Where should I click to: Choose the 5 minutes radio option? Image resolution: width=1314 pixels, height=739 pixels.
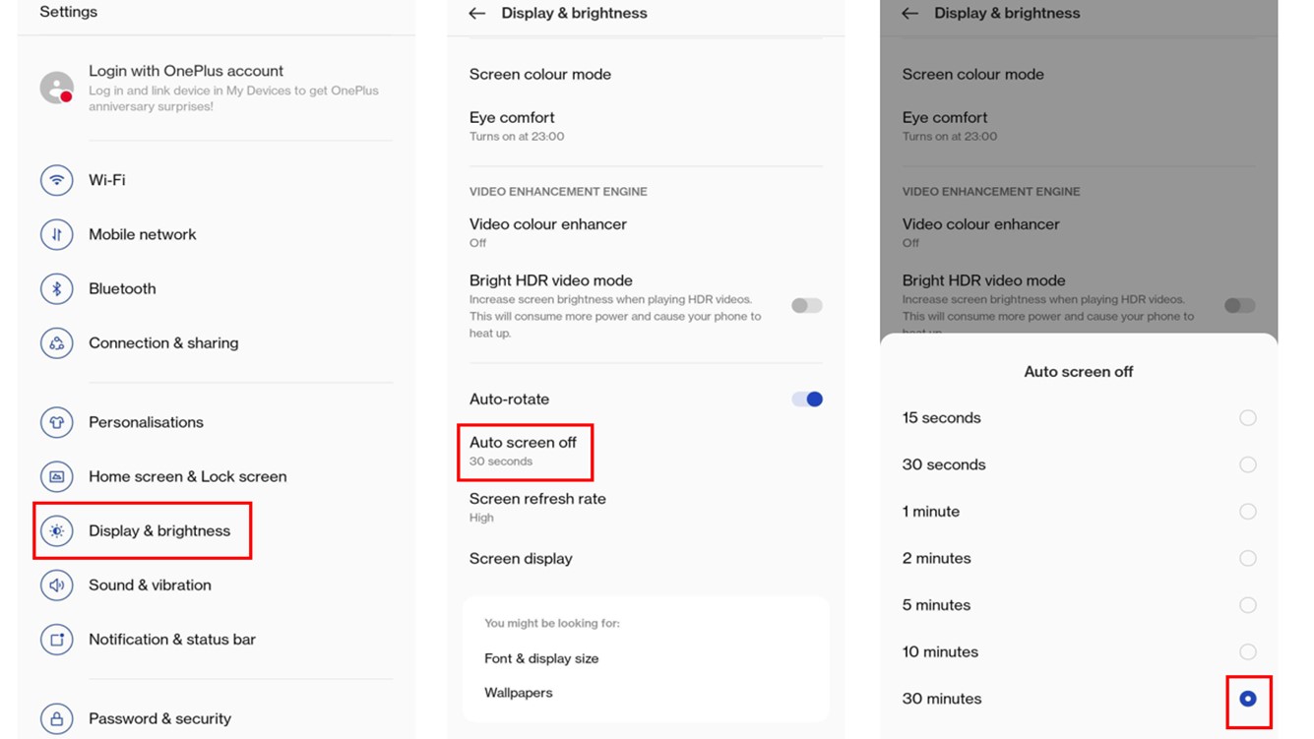[x=1247, y=605]
